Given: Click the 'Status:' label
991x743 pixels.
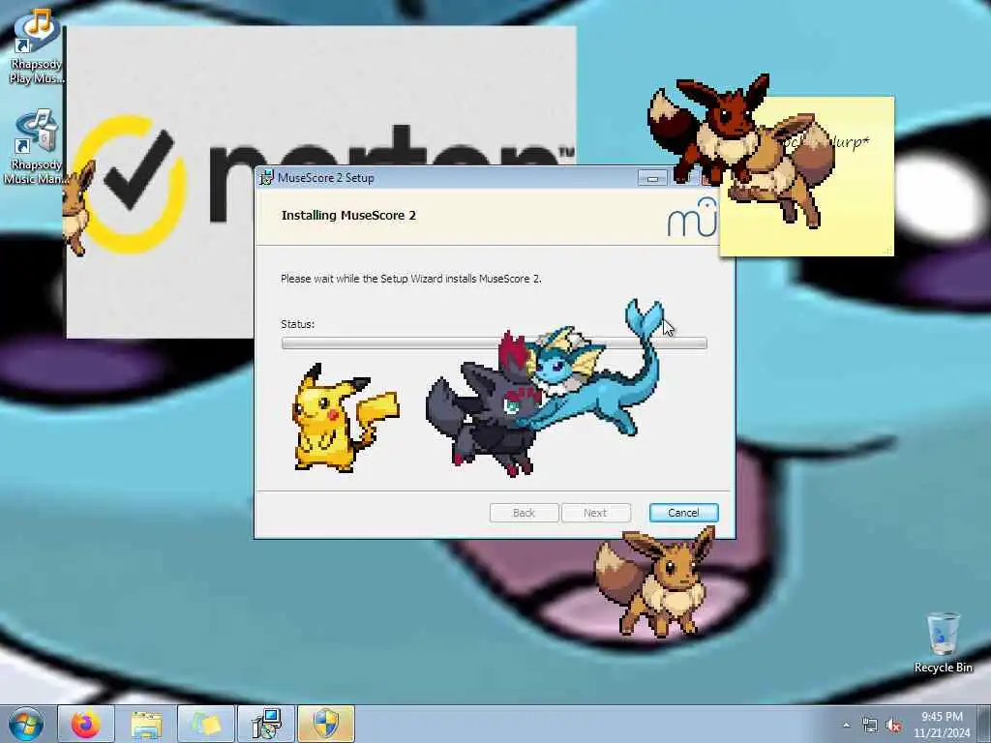Looking at the screenshot, I should (298, 324).
